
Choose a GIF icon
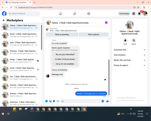coord(58,101)
